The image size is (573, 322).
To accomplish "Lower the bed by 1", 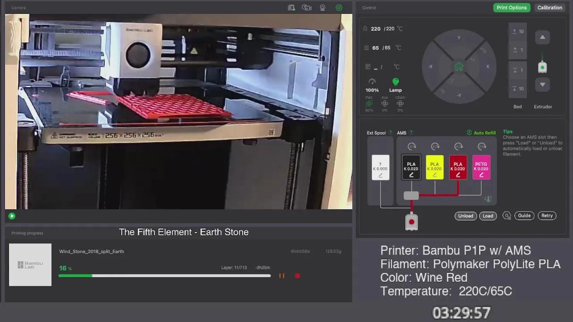I will (x=518, y=70).
